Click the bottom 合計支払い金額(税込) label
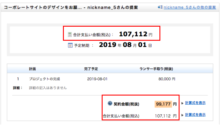This screenshot has height=126, width=223. (x=121, y=116)
